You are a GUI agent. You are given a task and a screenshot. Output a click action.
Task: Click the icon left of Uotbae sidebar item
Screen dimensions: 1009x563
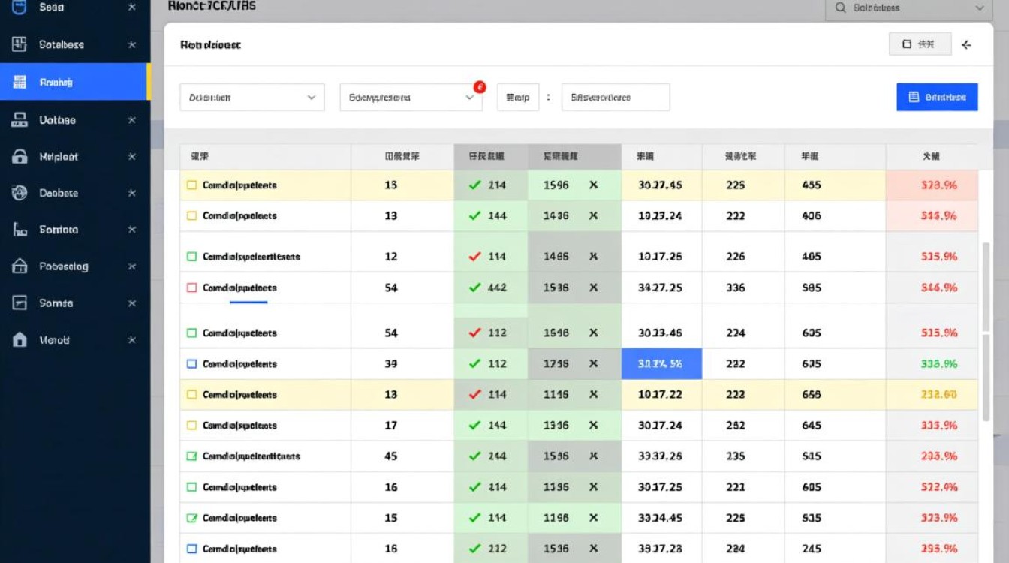[20, 119]
